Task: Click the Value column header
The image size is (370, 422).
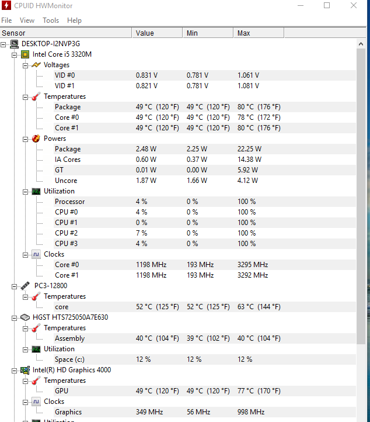Action: click(157, 33)
